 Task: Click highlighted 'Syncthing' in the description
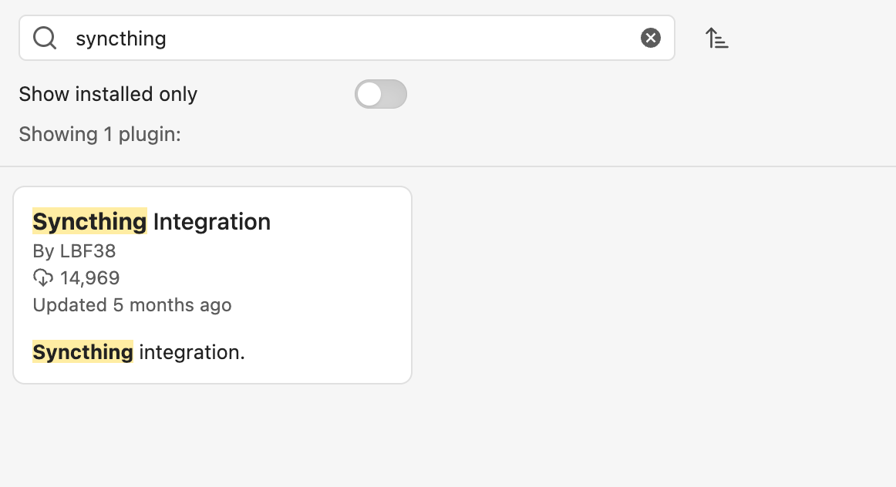(x=83, y=352)
